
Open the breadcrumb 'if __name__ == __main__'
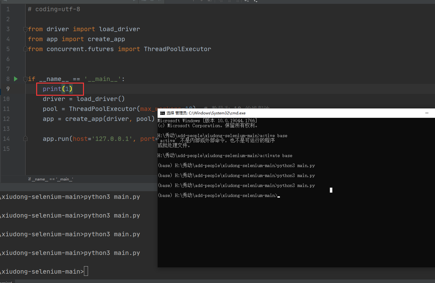(51, 179)
